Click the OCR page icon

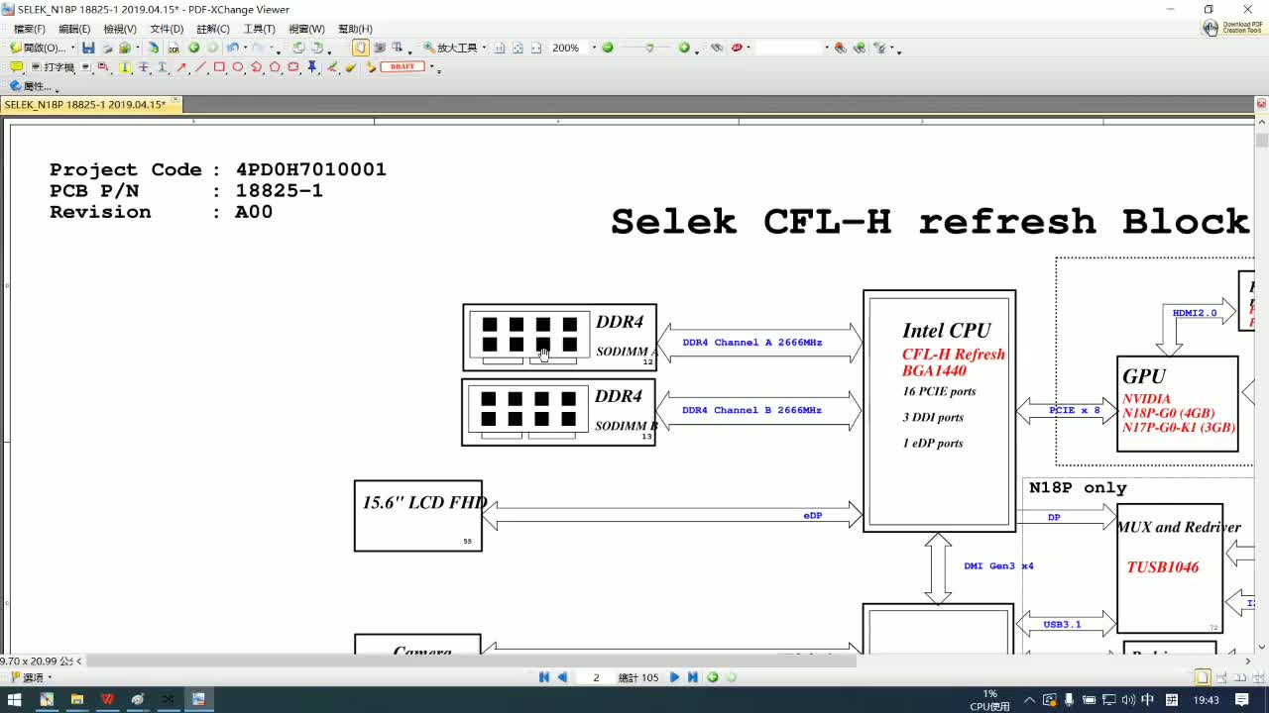click(173, 48)
